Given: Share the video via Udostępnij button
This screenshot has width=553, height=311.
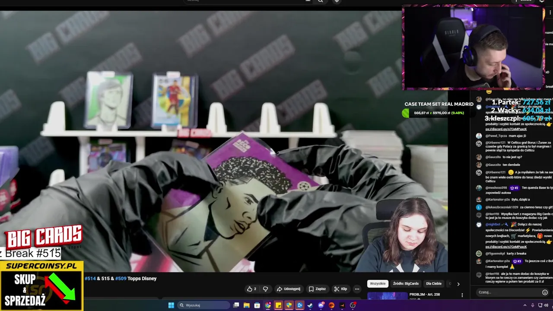Looking at the screenshot, I should (x=288, y=289).
